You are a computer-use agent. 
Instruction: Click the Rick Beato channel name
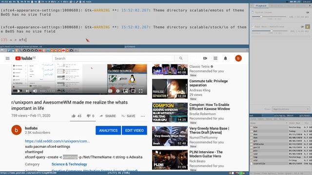click(197, 161)
